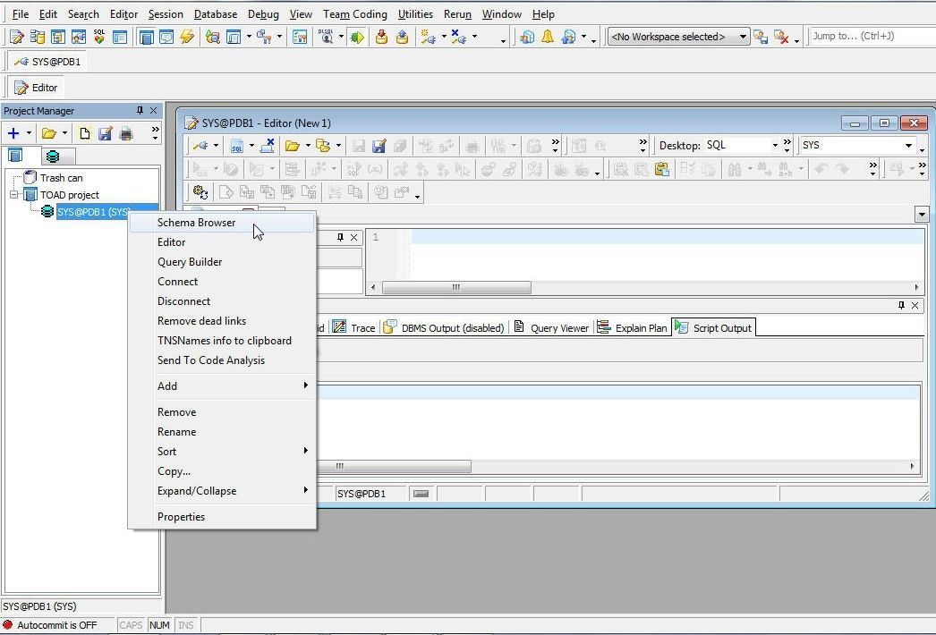The height and width of the screenshot is (635, 936).
Task: Click the blue plus Add icon in Project Manager
Action: [13, 133]
